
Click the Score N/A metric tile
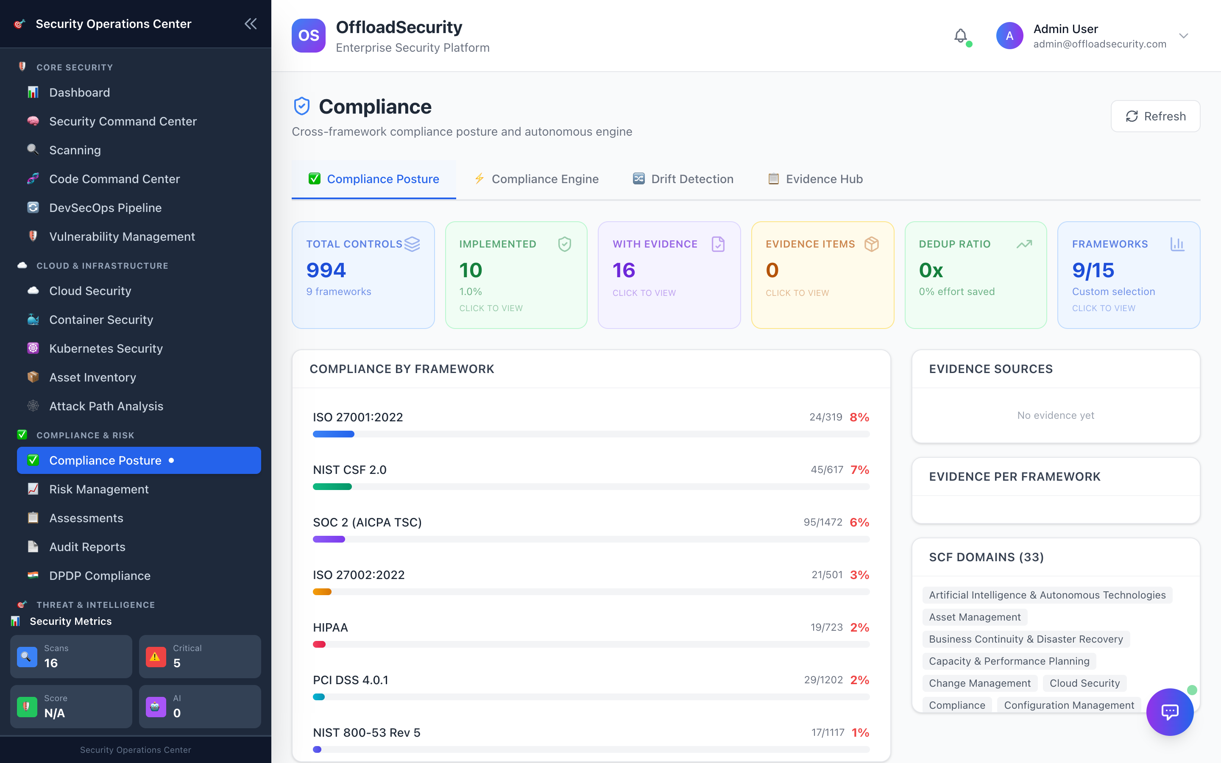[x=71, y=706]
